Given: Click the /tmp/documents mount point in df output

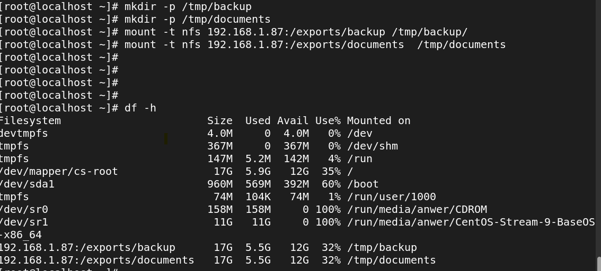Looking at the screenshot, I should point(391,260).
